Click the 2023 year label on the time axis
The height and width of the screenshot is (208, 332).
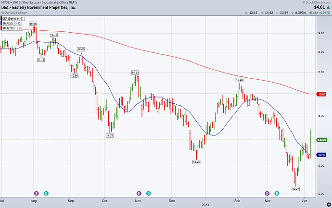[x=205, y=205]
